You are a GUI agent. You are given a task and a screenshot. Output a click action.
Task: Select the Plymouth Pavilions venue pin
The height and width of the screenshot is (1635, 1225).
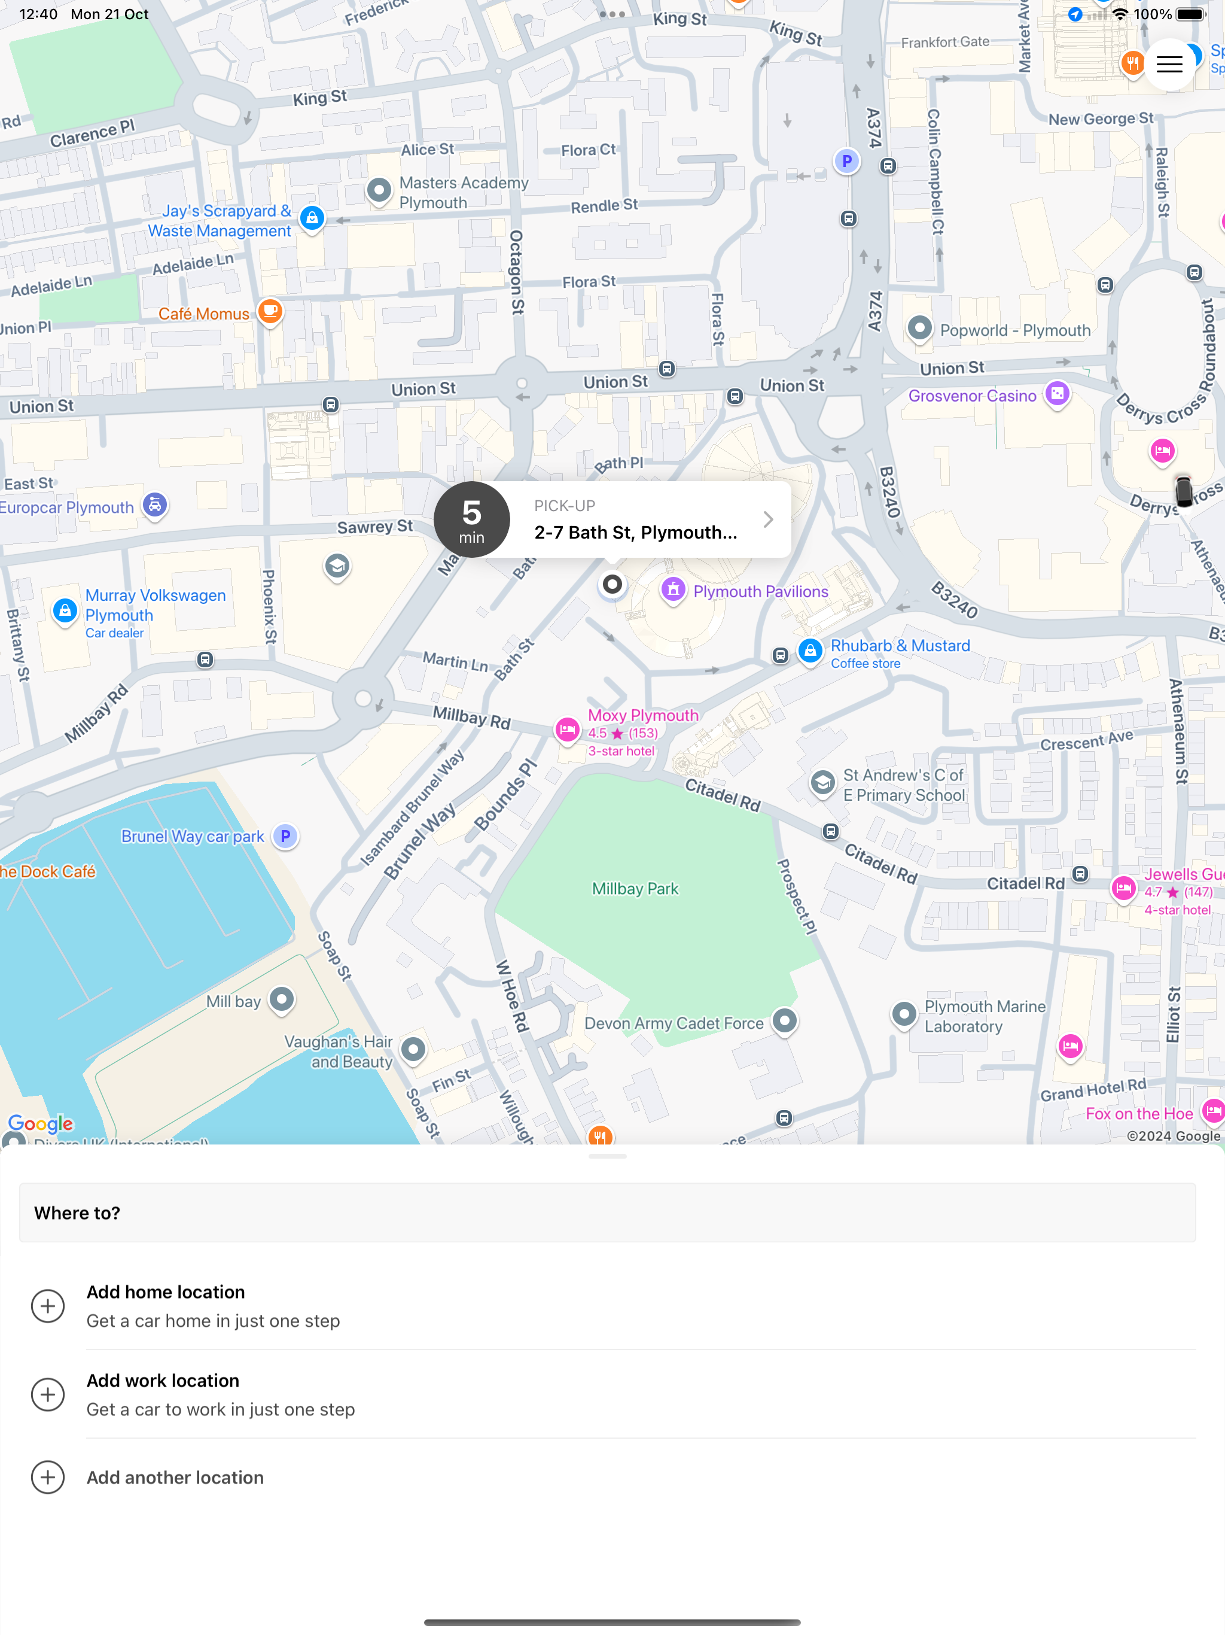pyautogui.click(x=673, y=590)
